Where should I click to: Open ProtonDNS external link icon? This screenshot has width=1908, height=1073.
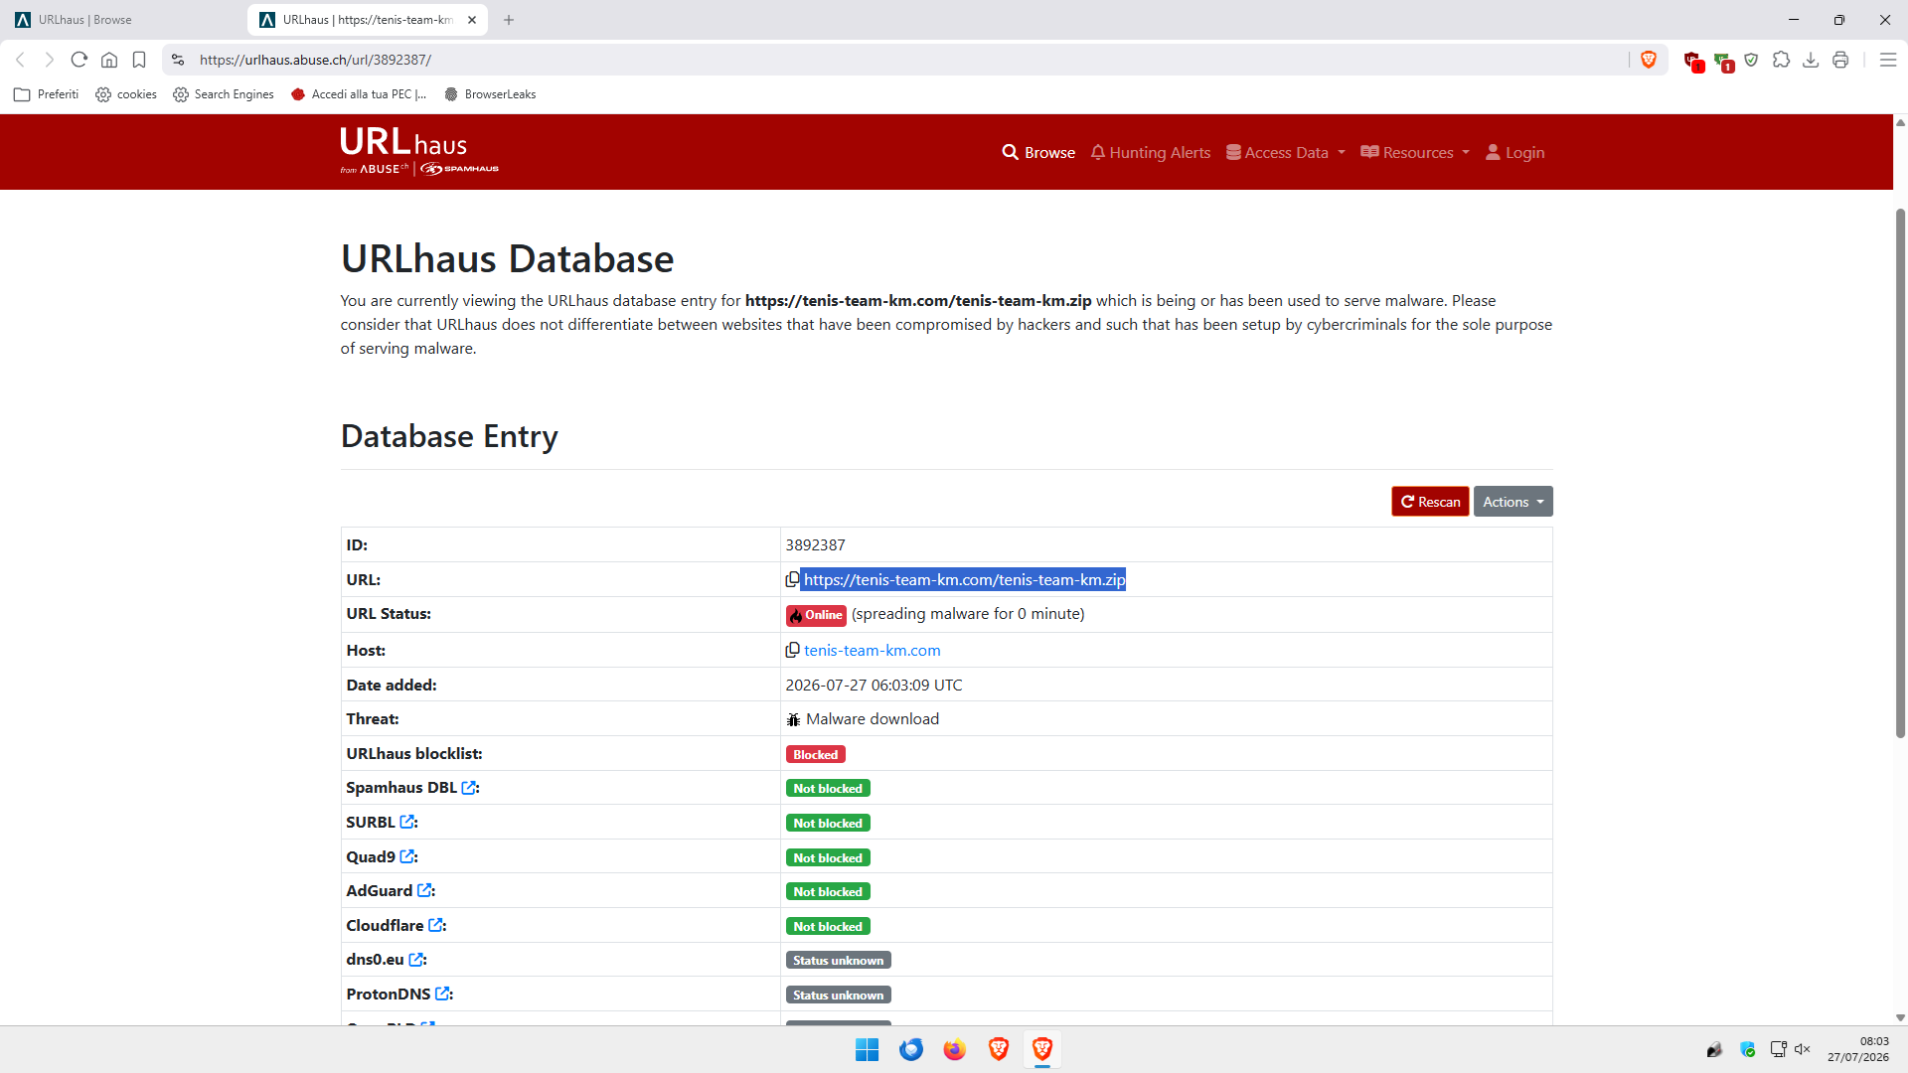tap(443, 994)
